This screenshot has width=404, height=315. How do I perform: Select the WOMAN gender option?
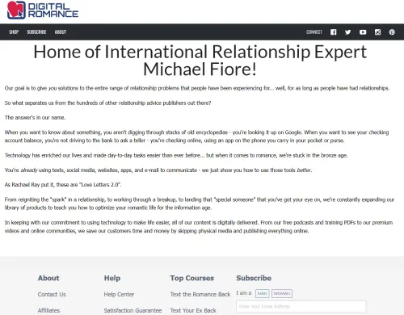[x=282, y=293]
